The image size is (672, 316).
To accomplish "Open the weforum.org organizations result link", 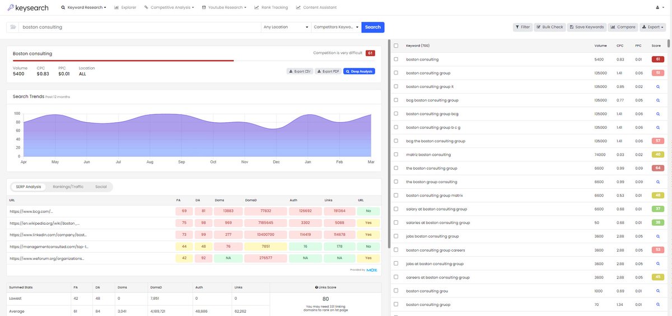I will pyautogui.click(x=47, y=258).
